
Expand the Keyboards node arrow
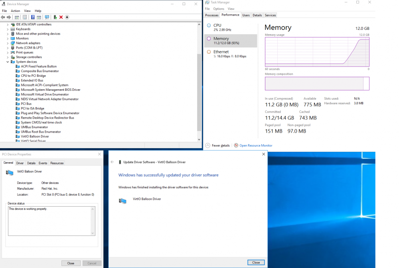[x=8, y=29]
